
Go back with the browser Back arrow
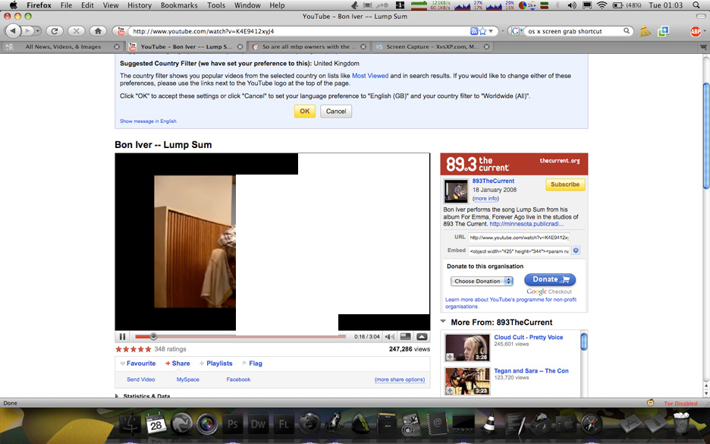point(13,31)
